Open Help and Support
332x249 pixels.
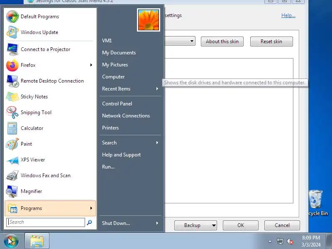click(x=121, y=155)
